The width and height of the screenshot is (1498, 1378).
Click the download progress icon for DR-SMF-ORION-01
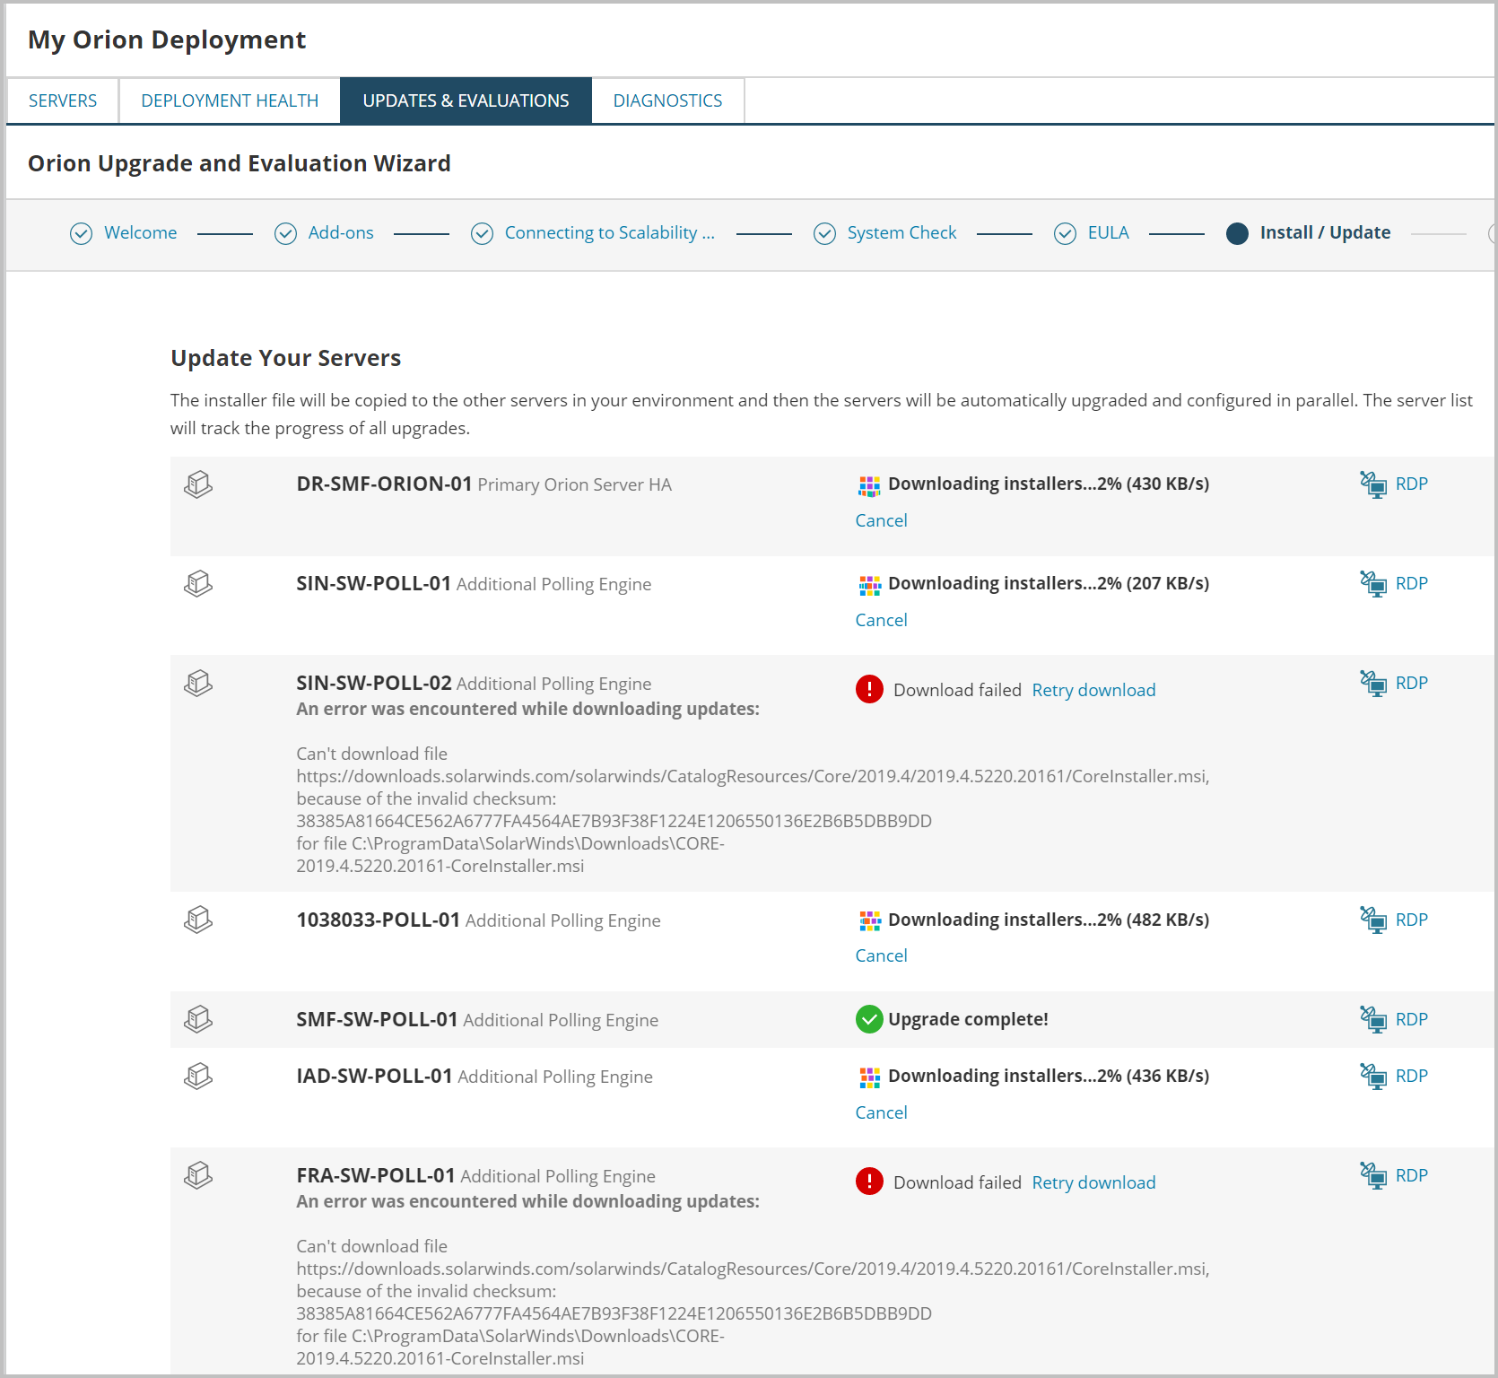869,486
